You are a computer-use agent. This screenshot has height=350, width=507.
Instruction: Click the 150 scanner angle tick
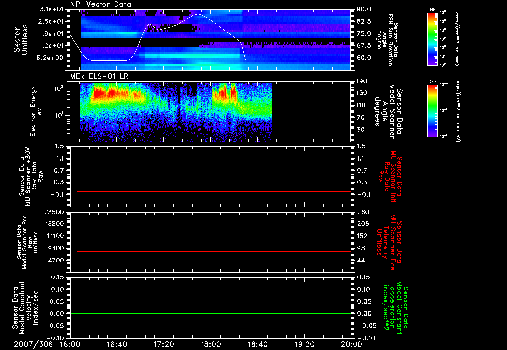(x=362, y=93)
